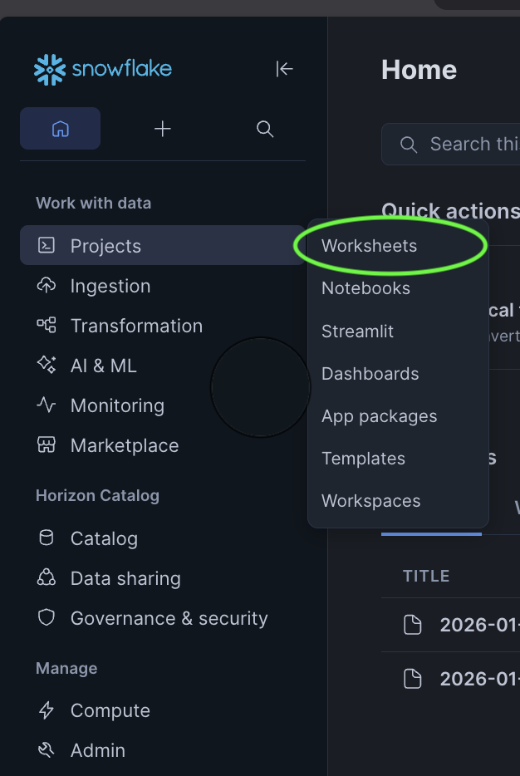Click the search magnifier icon
This screenshot has width=520, height=776.
(264, 129)
